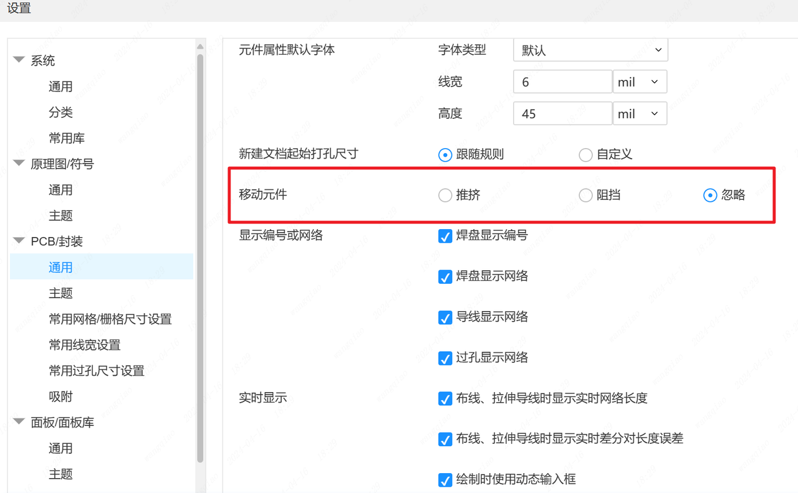Screen dimensions: 798x493
Task: Click the sidebar scrollbar up arrow
Action: [200, 46]
